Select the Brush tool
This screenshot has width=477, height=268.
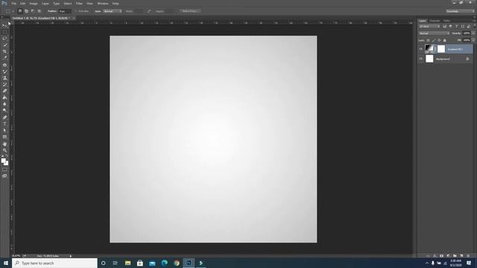pyautogui.click(x=4, y=71)
